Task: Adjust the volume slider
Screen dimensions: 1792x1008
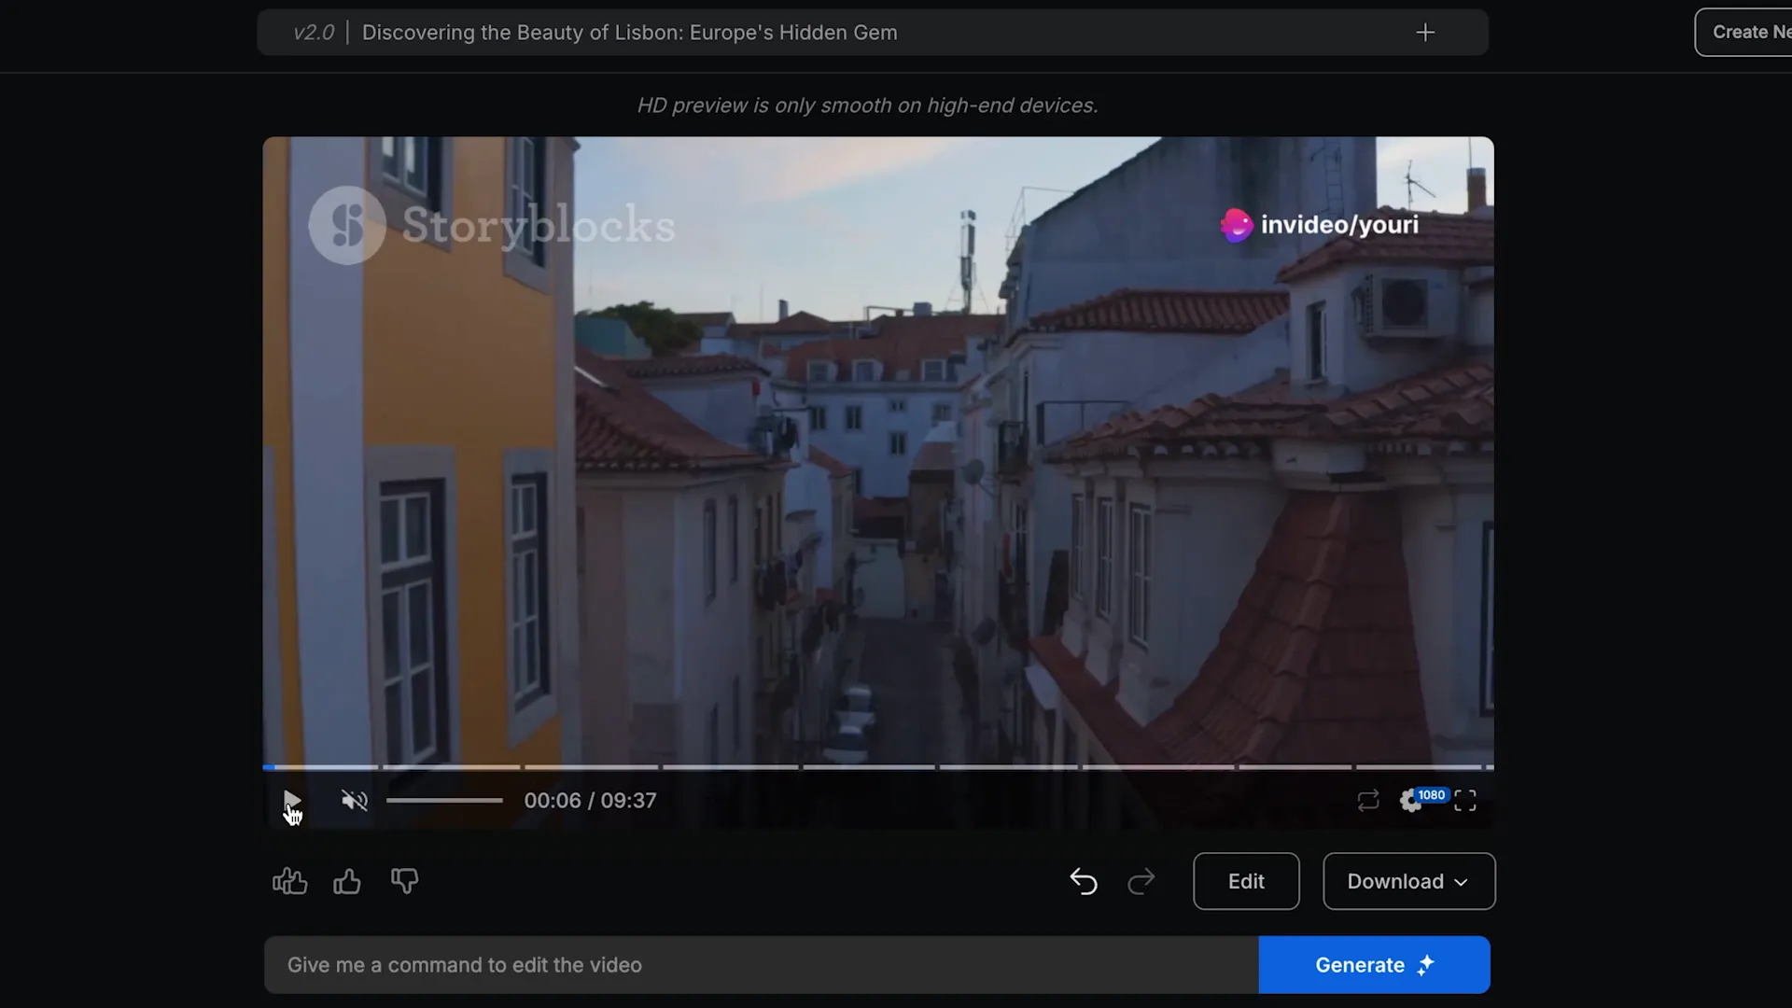Action: (x=444, y=801)
